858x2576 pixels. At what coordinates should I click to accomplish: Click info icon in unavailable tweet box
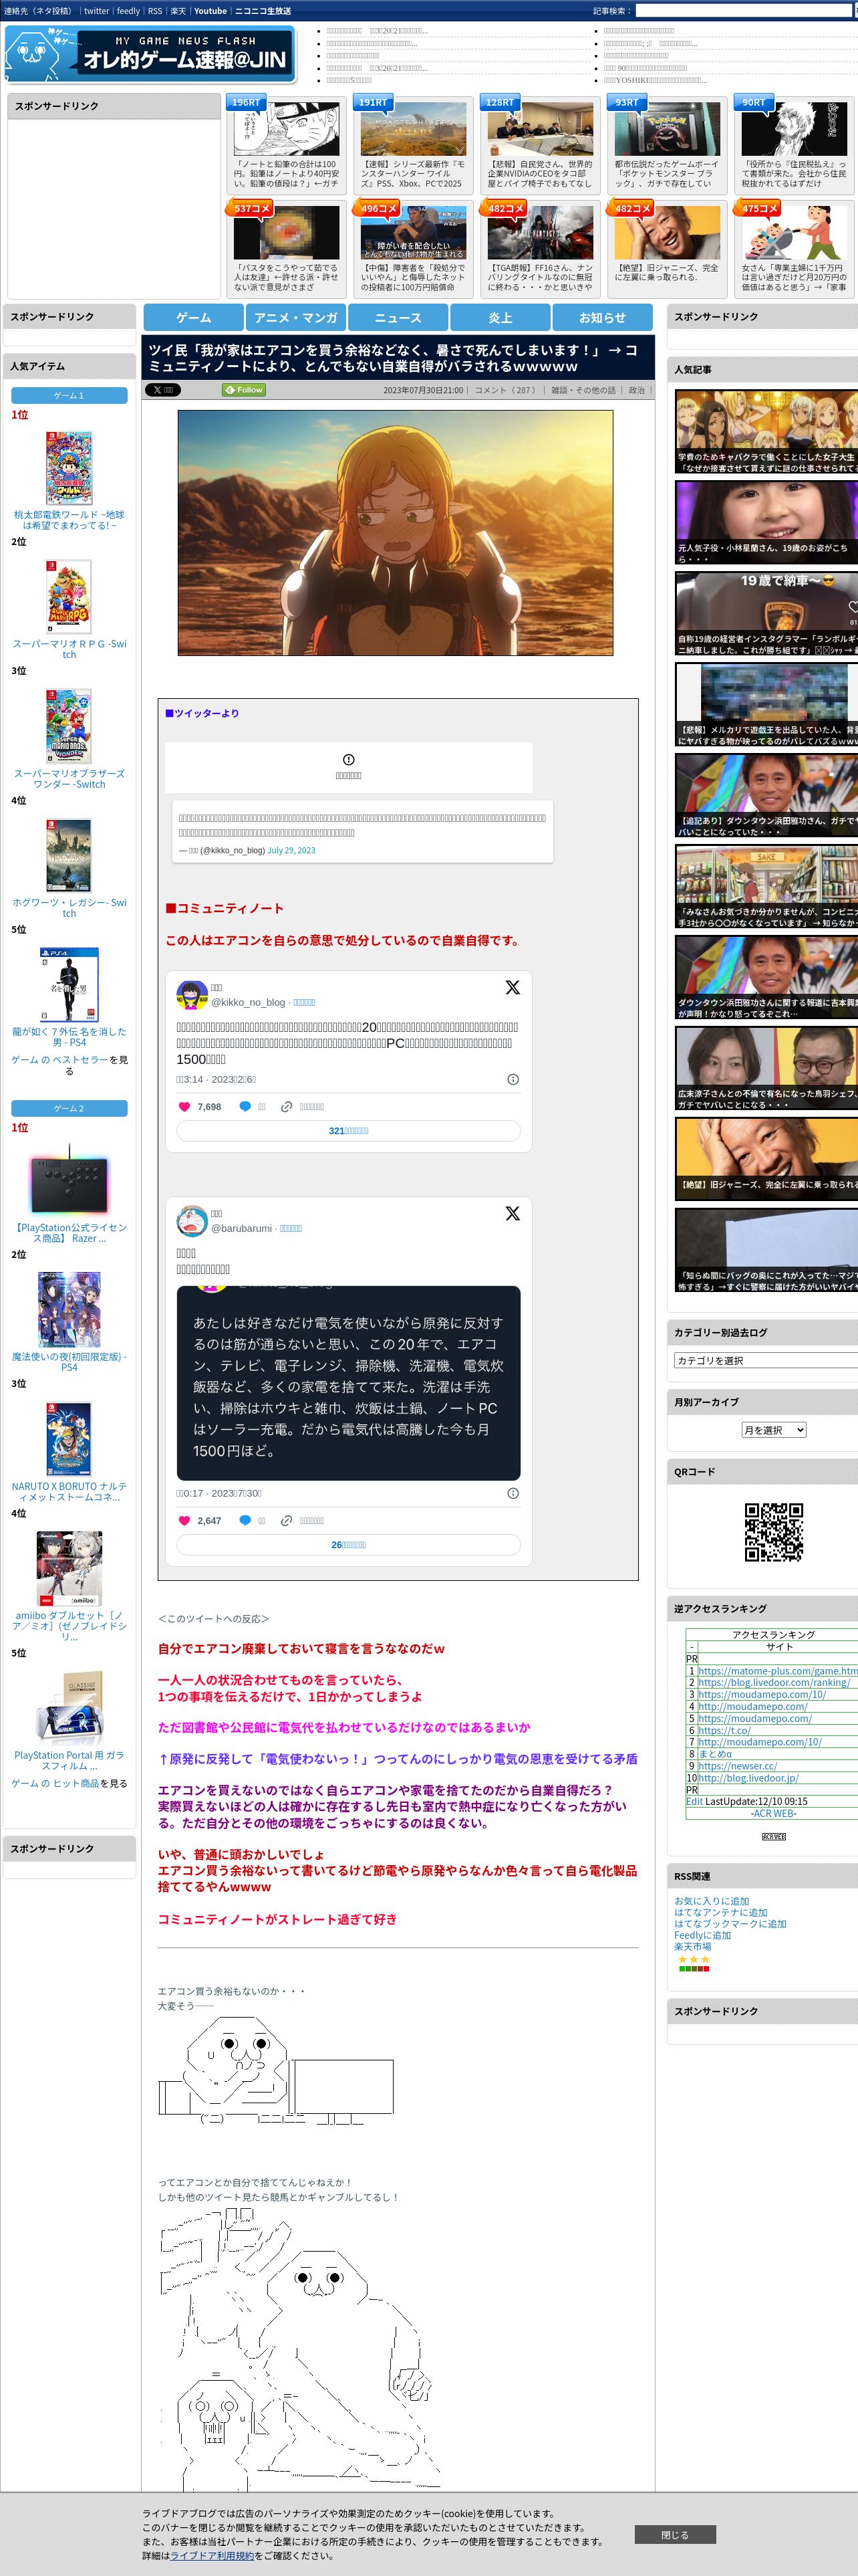click(349, 760)
